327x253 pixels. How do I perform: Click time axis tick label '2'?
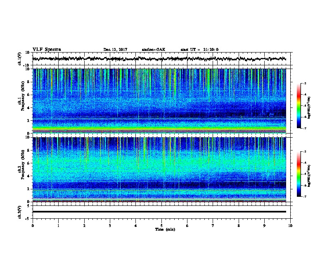[x=84, y=226]
